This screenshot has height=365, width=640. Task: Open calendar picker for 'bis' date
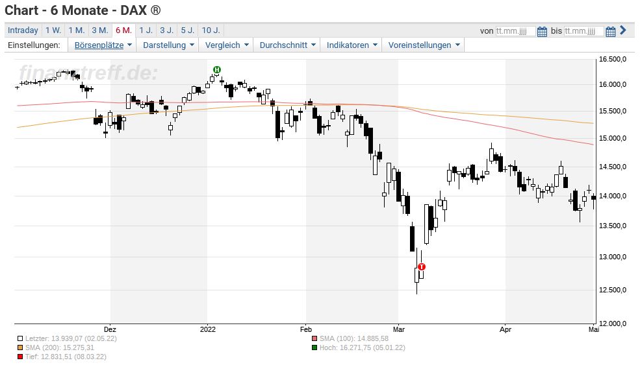pos(611,31)
